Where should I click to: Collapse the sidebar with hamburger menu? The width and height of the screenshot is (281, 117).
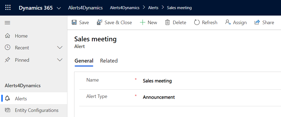pos(8,23)
